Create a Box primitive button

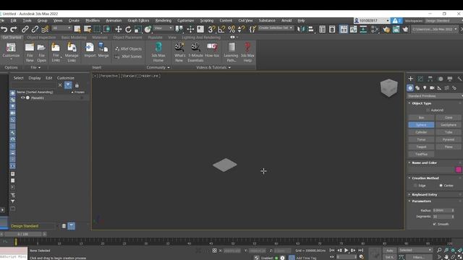coord(421,117)
